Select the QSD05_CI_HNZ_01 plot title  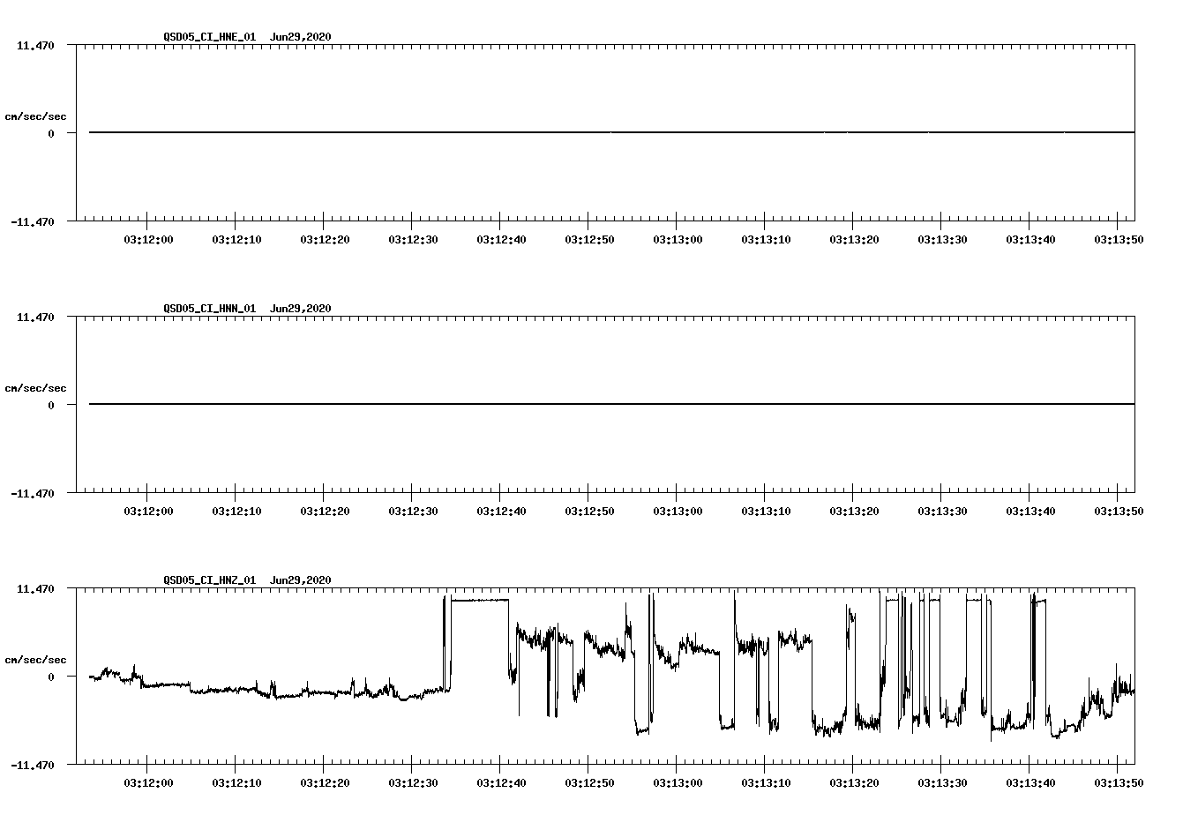[x=210, y=580]
